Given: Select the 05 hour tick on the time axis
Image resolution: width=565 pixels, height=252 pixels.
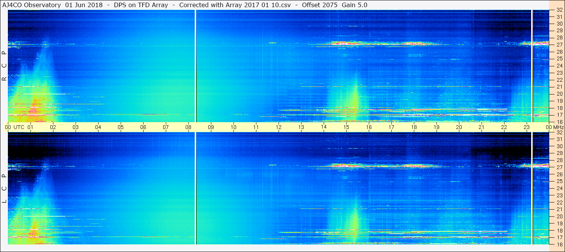Looking at the screenshot, I should (121, 127).
